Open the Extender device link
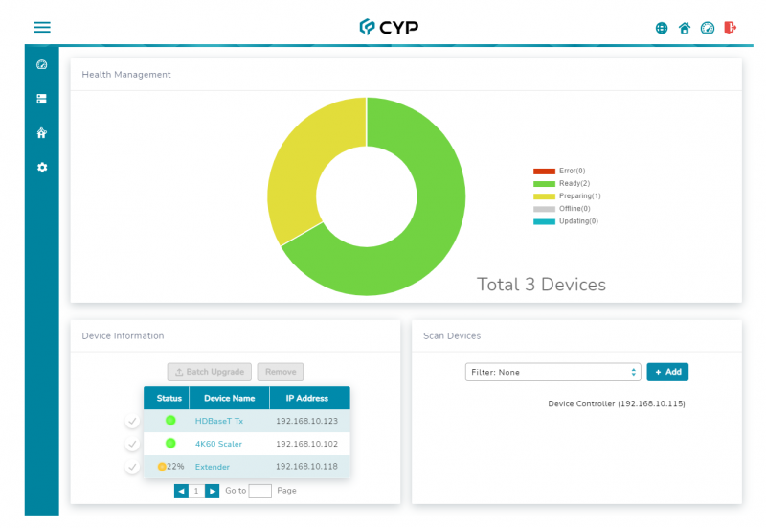 point(212,467)
